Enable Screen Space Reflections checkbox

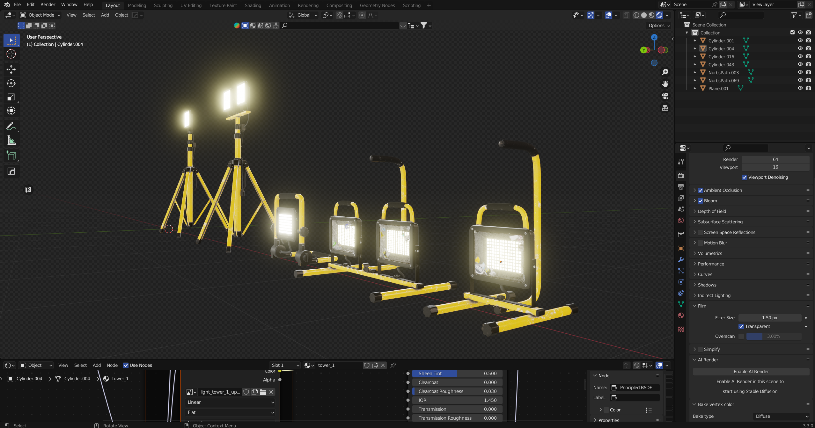(701, 232)
